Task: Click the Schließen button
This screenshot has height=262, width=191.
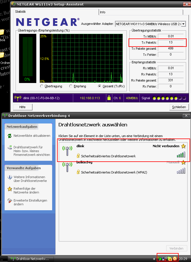Action: (179, 107)
